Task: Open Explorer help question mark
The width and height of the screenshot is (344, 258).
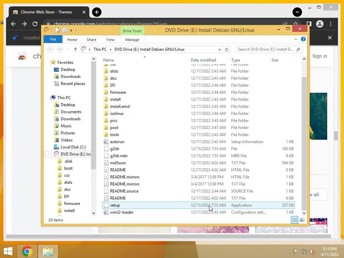Action: pos(303,39)
